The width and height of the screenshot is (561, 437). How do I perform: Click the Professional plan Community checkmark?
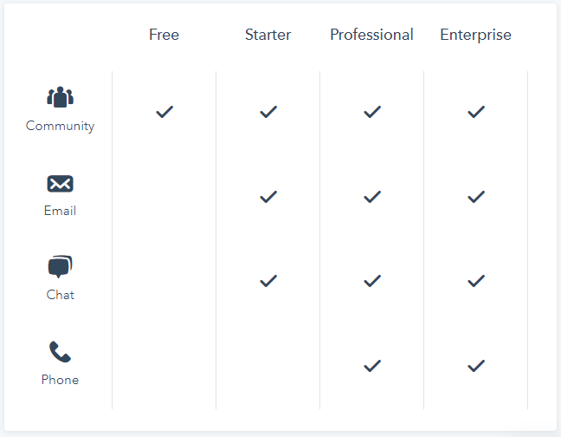click(372, 112)
